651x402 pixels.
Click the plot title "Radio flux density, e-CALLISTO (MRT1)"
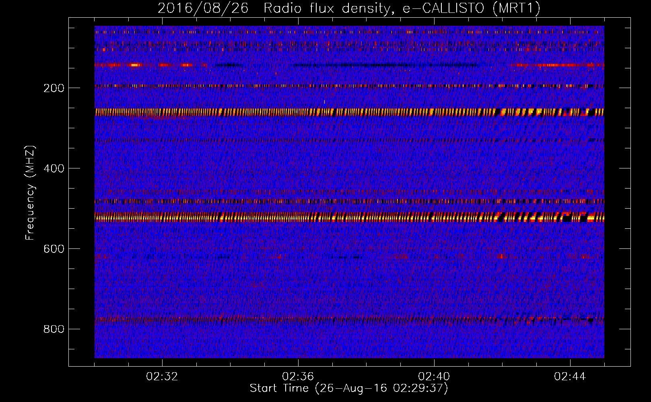click(x=402, y=8)
